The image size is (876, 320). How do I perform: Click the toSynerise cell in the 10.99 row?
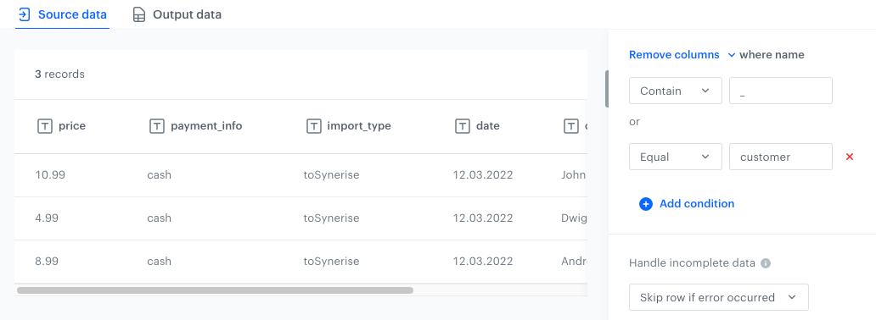click(331, 174)
